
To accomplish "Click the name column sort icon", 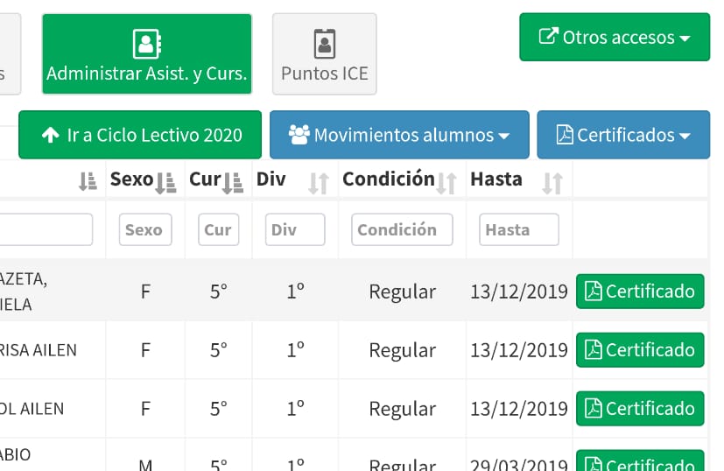I will (88, 182).
